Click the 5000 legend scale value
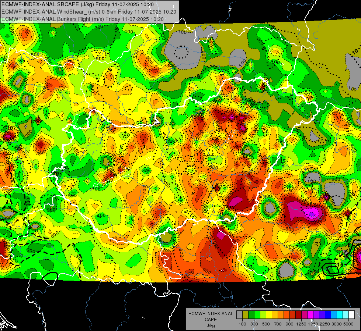Screen dimensions: 361x331 click(348, 324)
